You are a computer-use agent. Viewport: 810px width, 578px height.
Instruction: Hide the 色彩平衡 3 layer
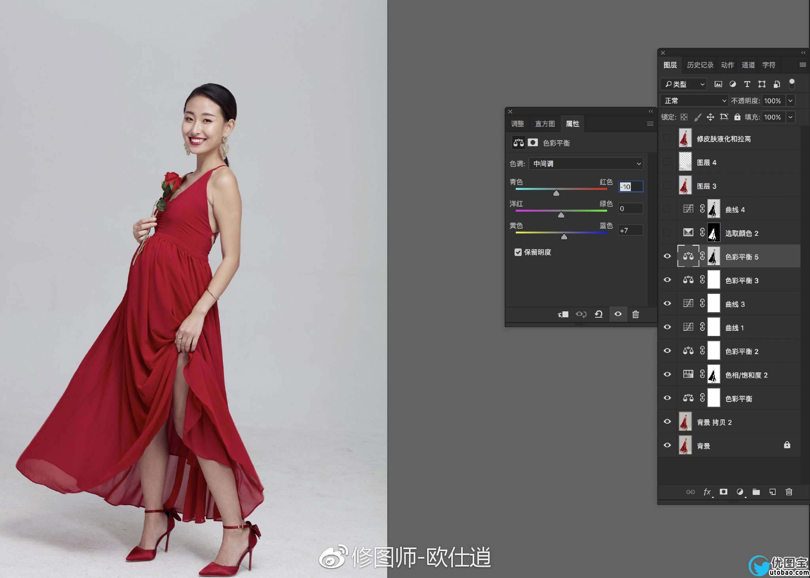(667, 280)
